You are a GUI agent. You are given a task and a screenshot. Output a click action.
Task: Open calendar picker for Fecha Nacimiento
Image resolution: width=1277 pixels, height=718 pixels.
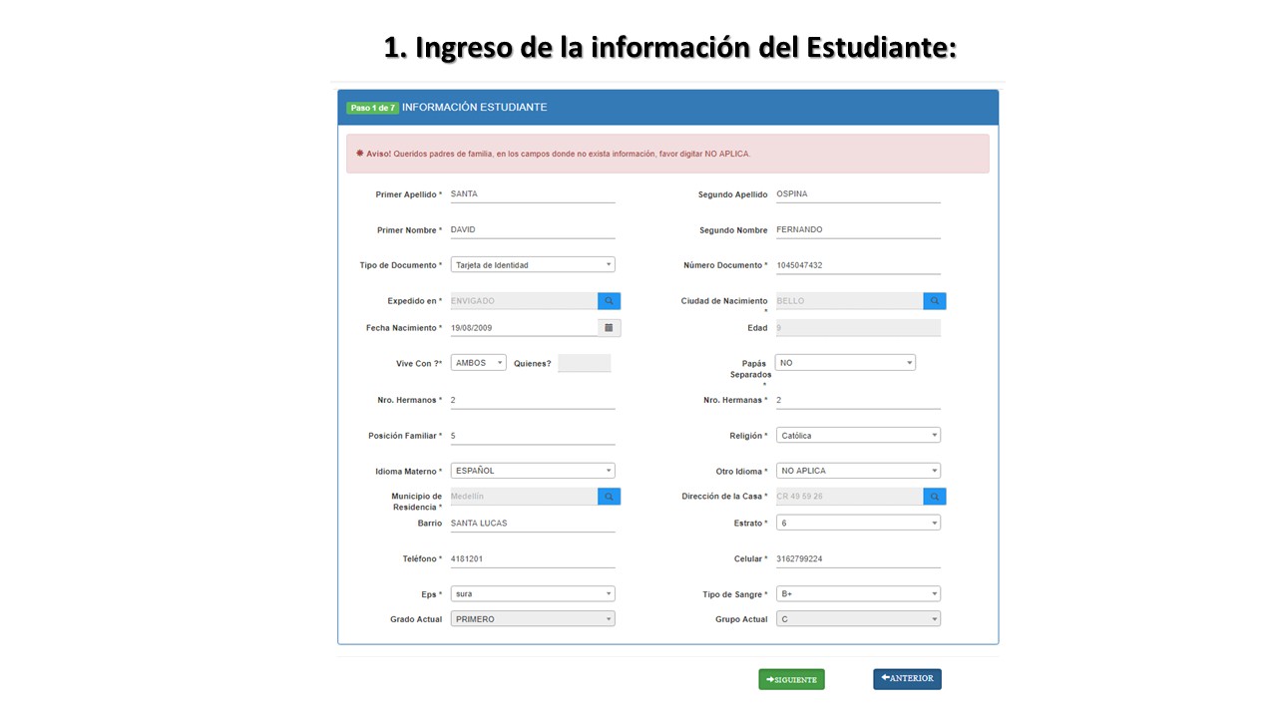[609, 328]
